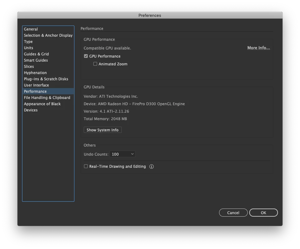Click the Preferences title bar
The image size is (300, 249).
(x=150, y=15)
